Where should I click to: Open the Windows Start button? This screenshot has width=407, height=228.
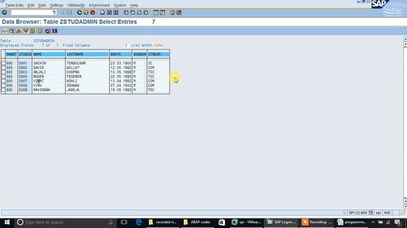coord(7,222)
